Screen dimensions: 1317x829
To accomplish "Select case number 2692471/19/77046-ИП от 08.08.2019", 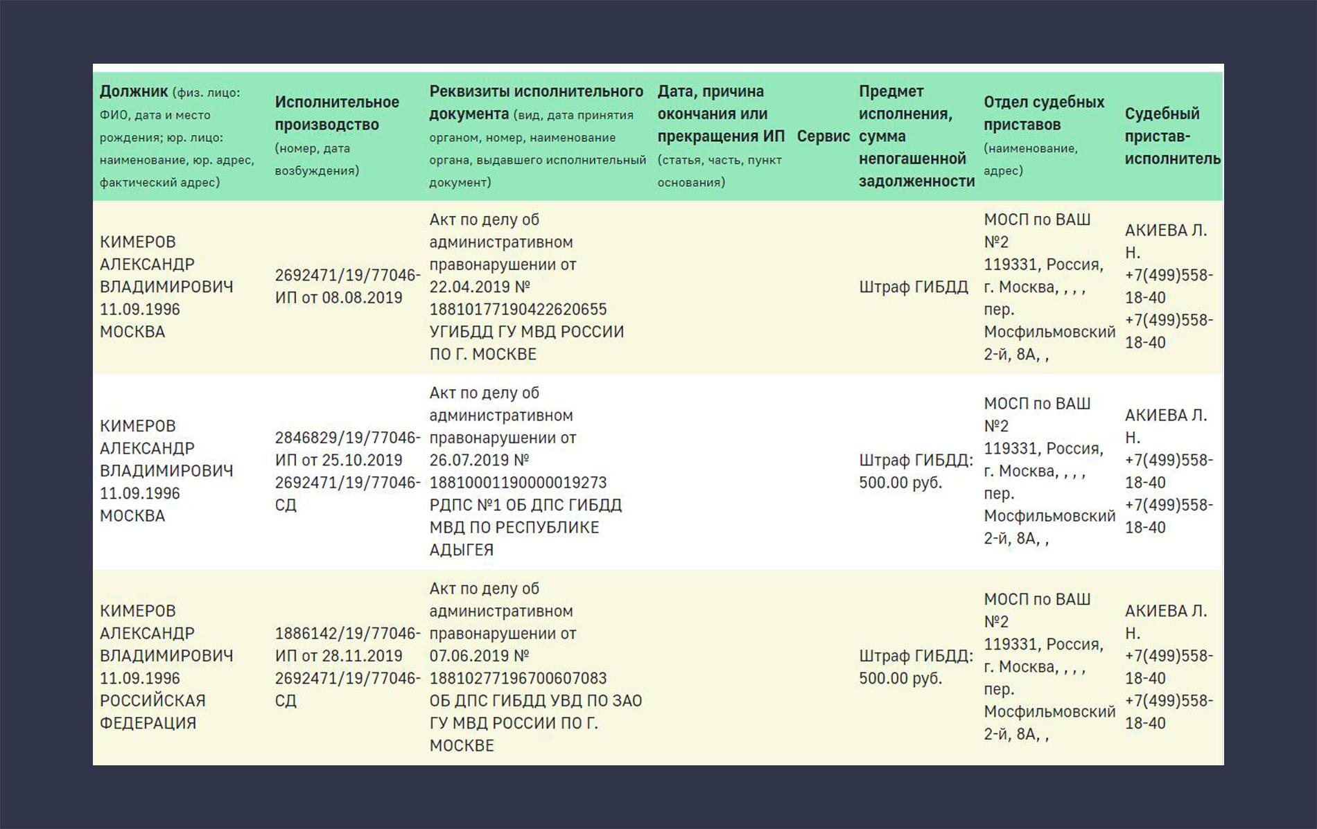I will pyautogui.click(x=347, y=287).
